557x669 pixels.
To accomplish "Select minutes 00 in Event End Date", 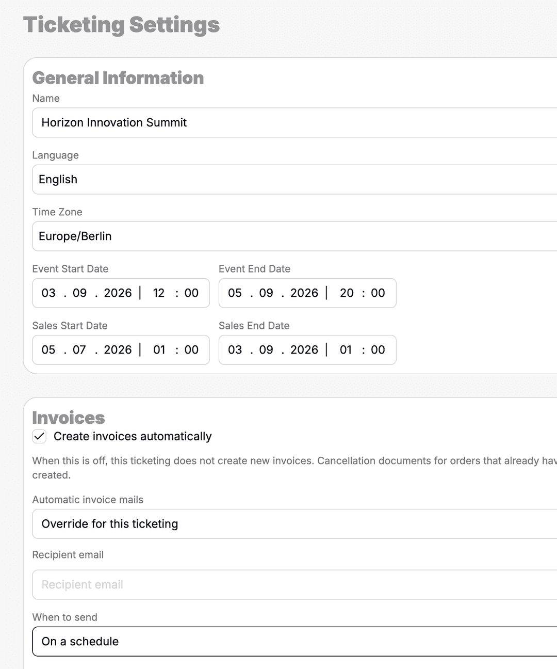I will 378,293.
